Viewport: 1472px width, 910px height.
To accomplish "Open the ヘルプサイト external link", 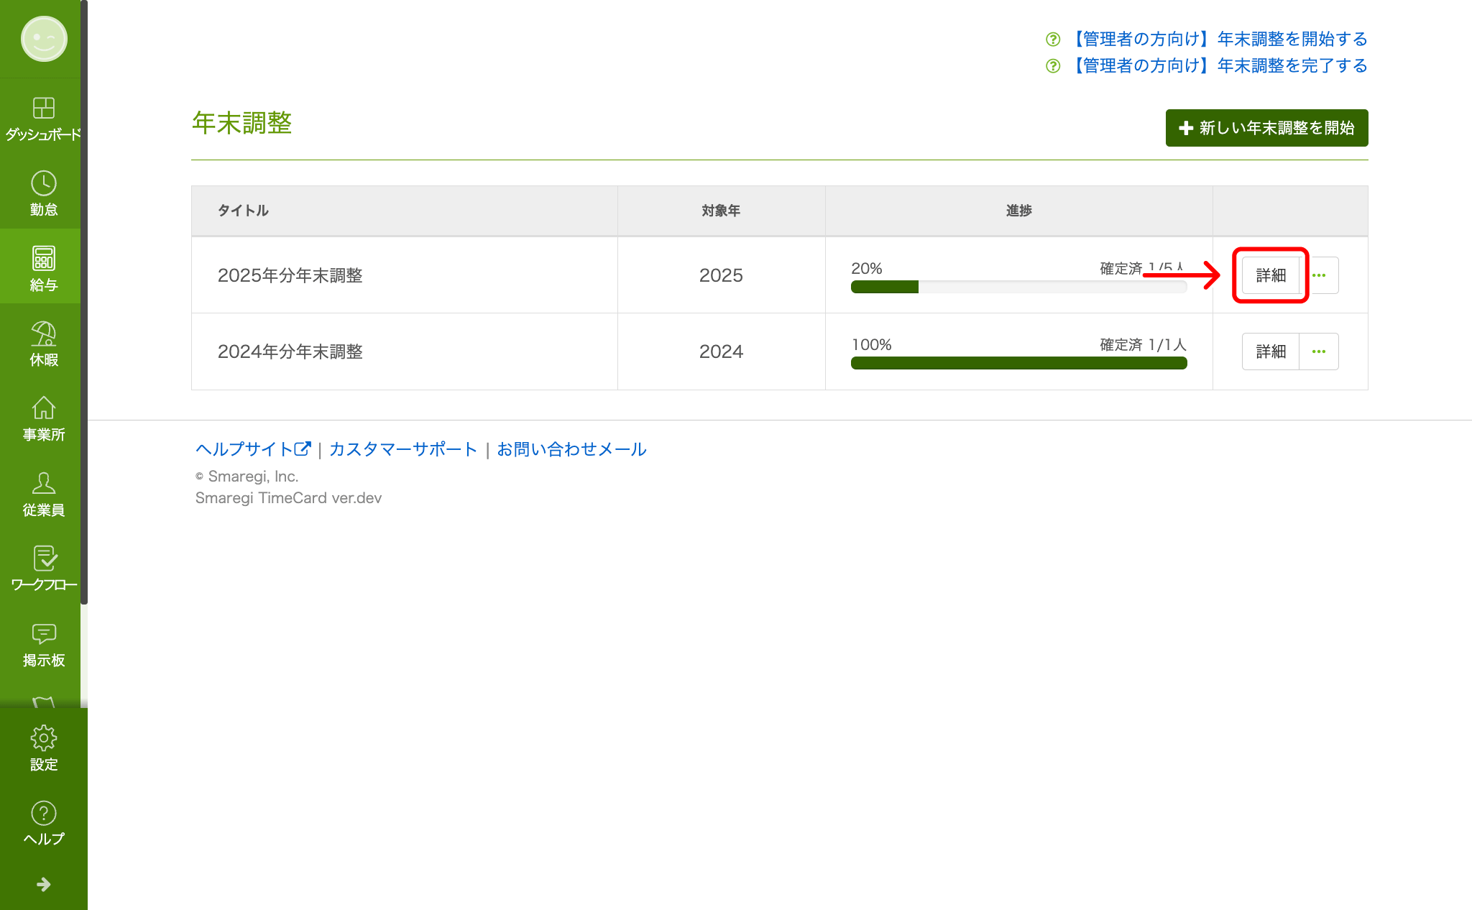I will 252,449.
